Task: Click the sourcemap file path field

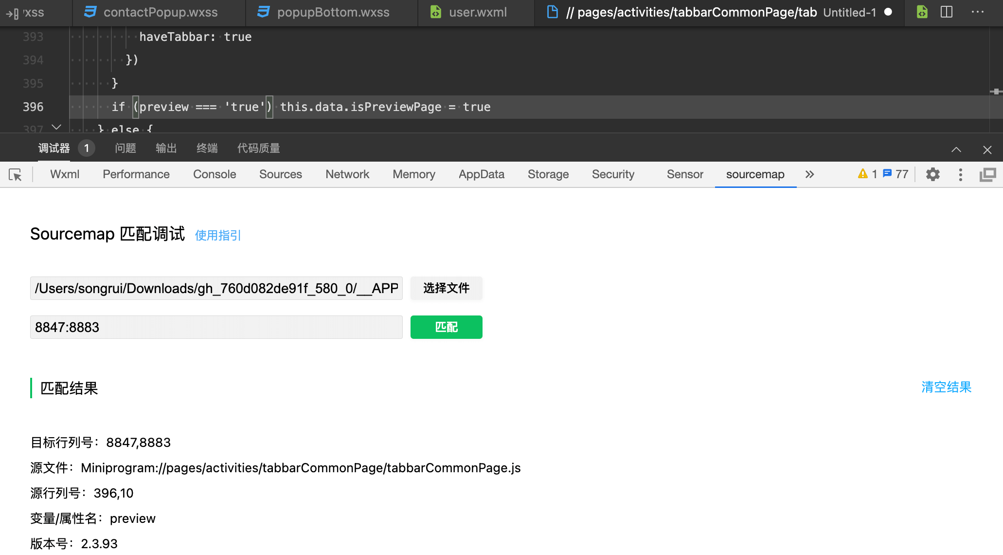Action: click(x=216, y=288)
